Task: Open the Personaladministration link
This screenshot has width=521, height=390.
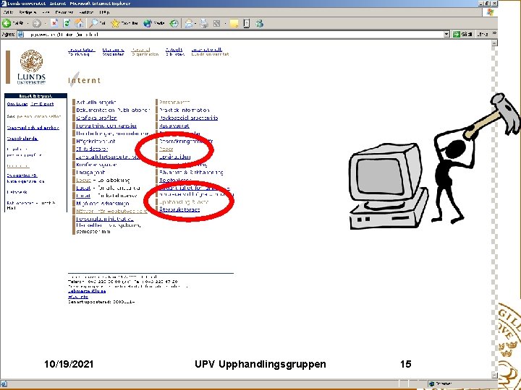Action: (x=105, y=219)
